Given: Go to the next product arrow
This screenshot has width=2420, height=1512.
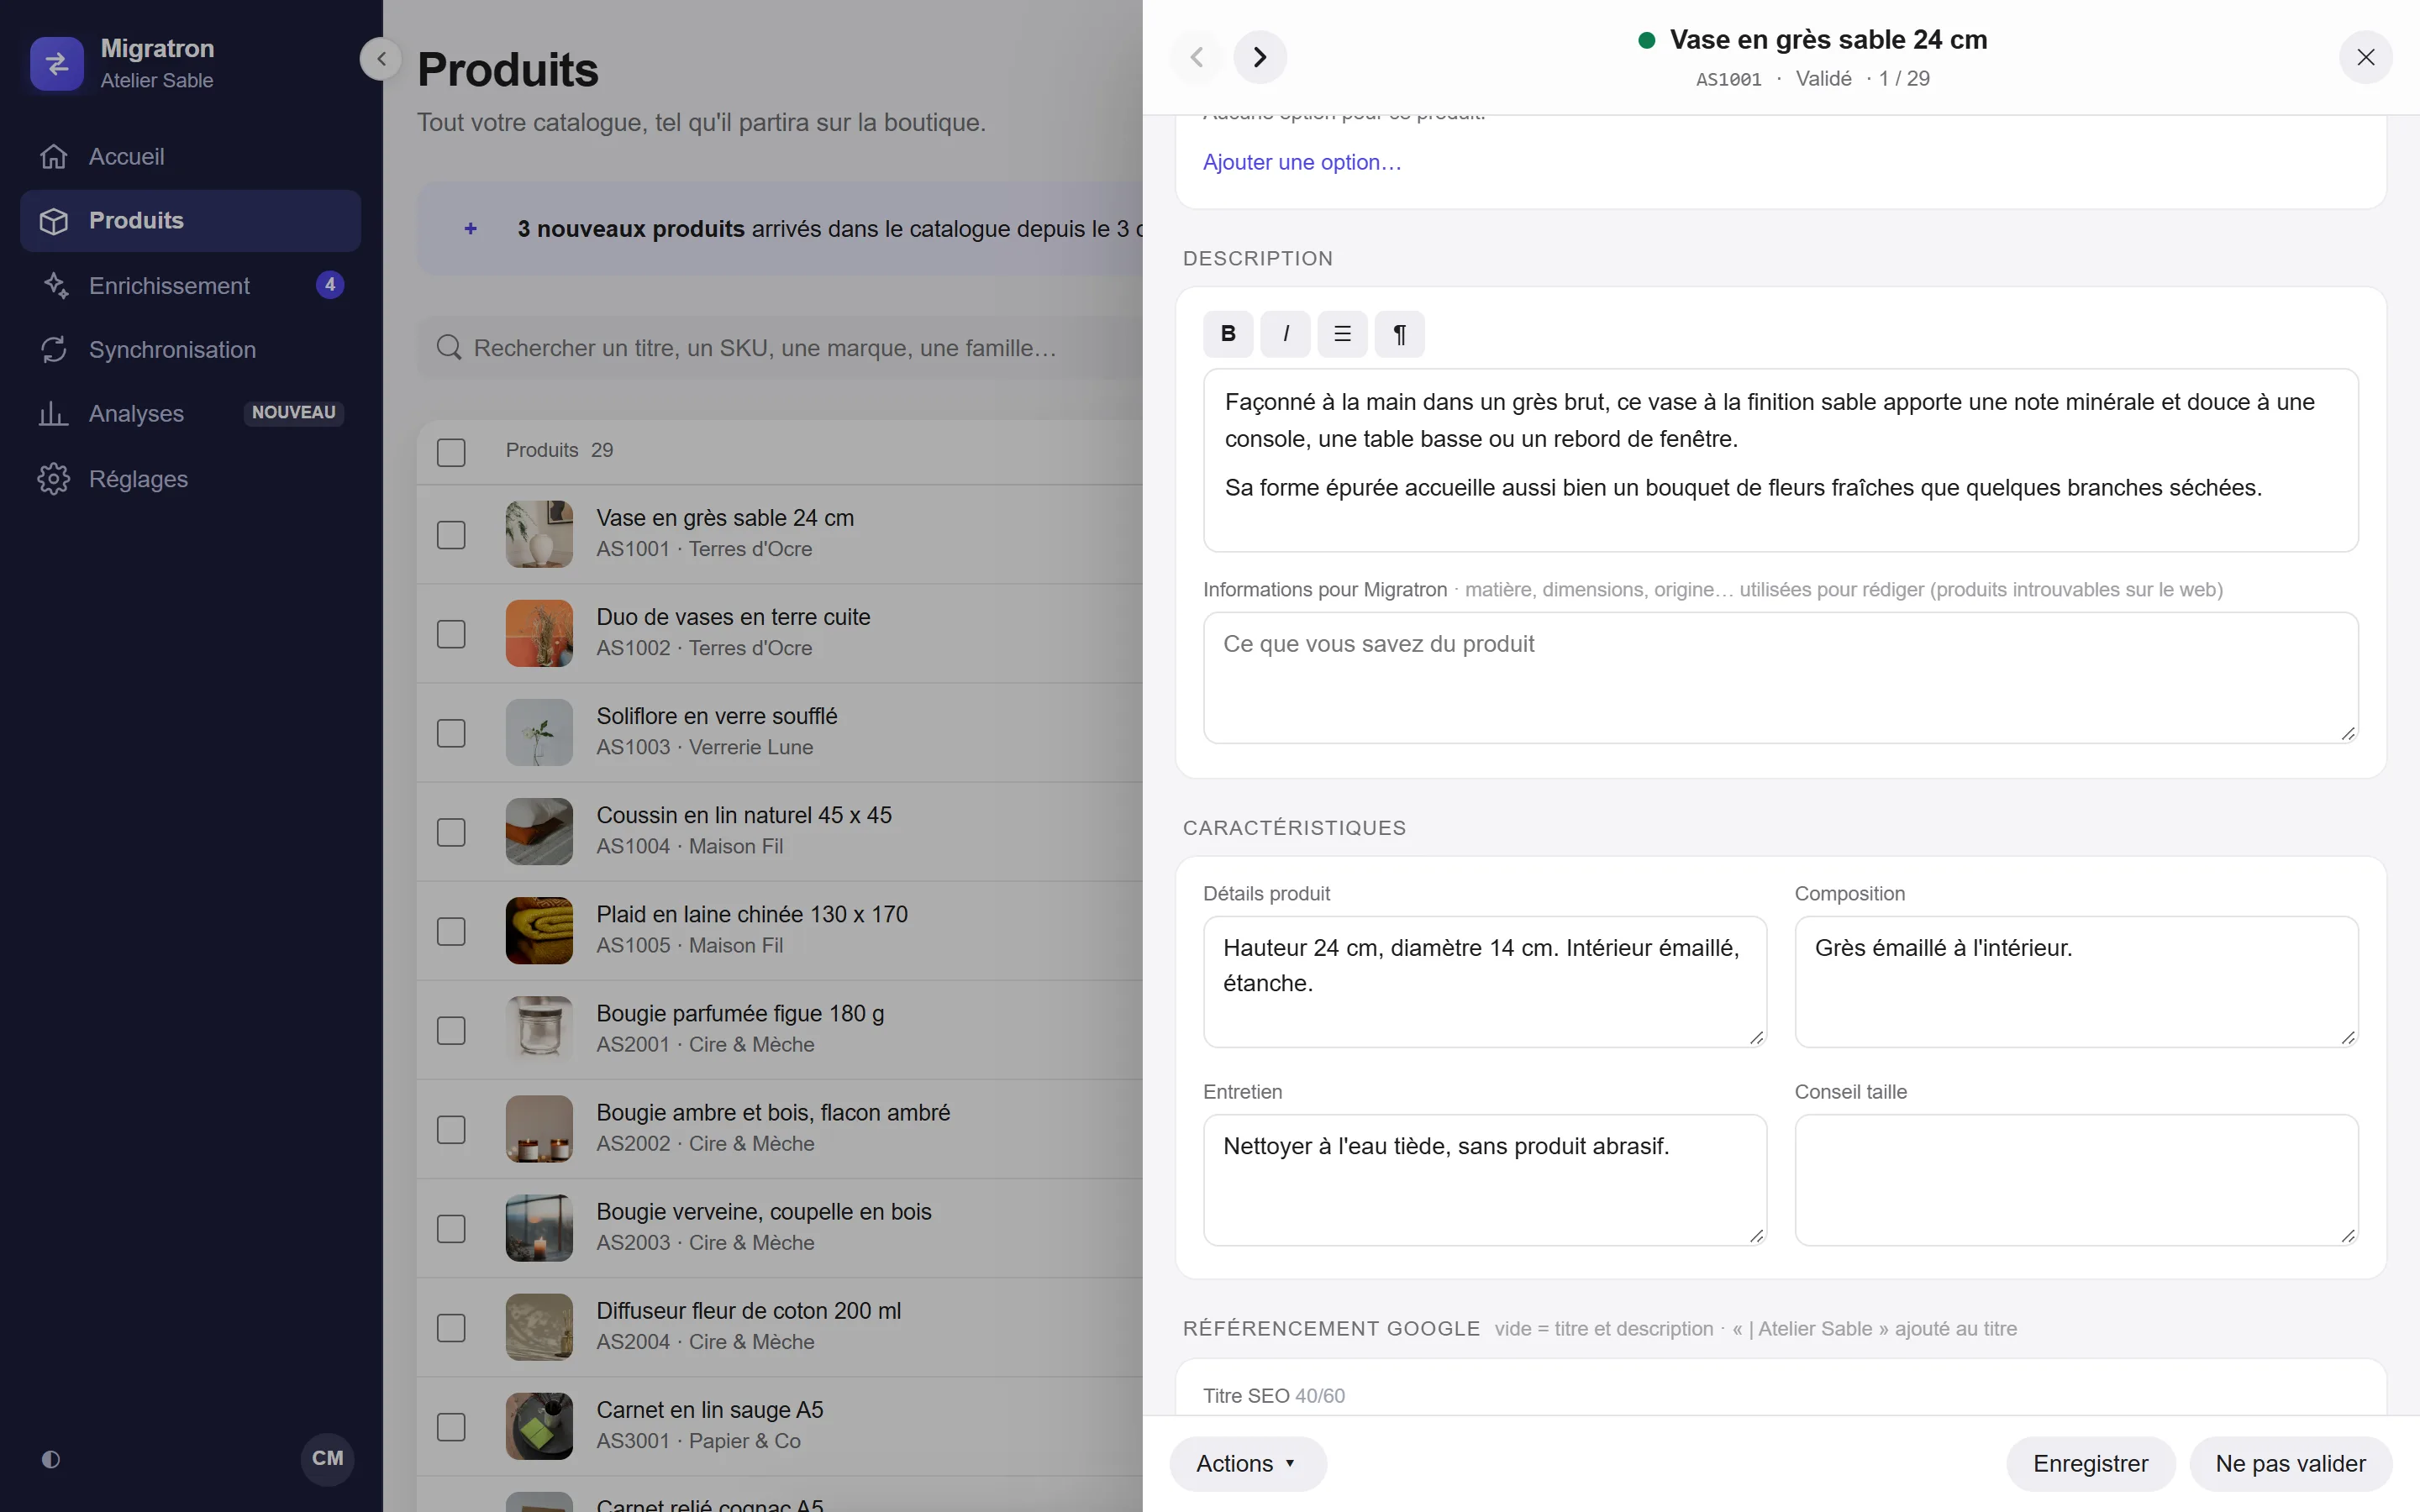Looking at the screenshot, I should coord(1260,57).
